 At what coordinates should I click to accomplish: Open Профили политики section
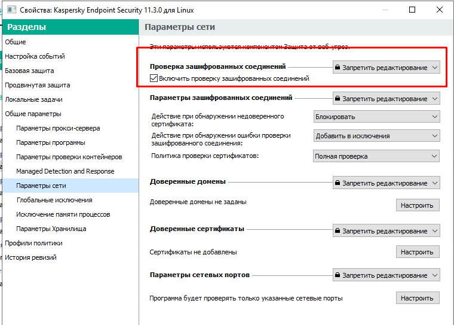click(70, 243)
